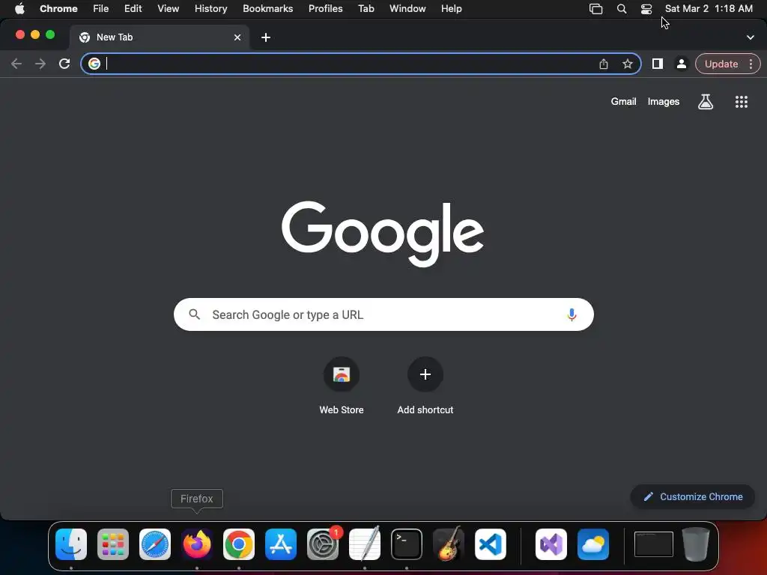Click the Google search box
Viewport: 767px width, 575px height.
(383, 314)
